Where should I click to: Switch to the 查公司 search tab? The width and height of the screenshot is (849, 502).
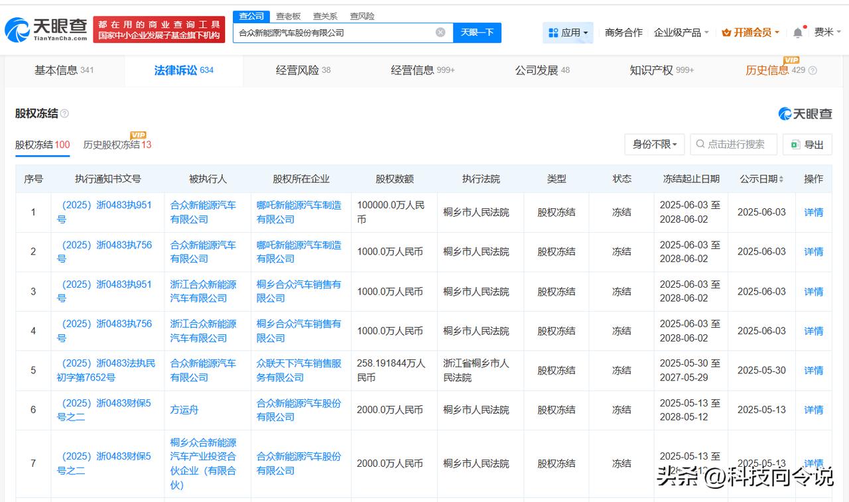click(251, 16)
